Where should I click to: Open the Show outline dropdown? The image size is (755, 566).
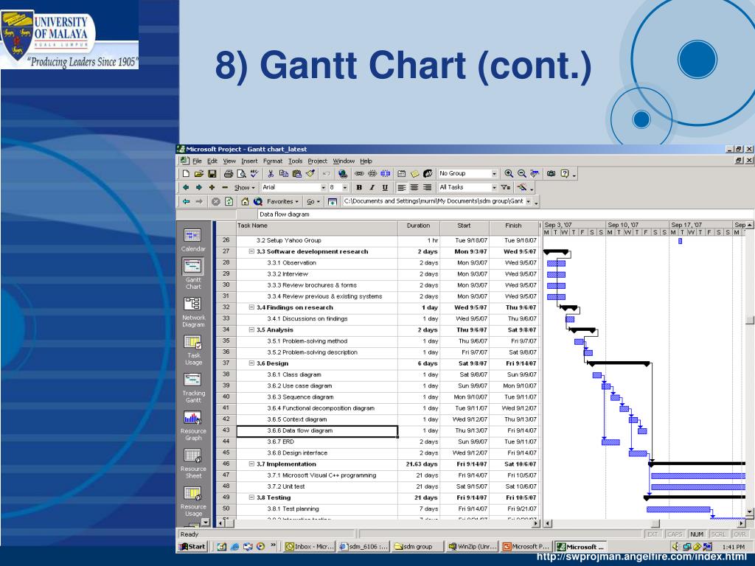click(244, 188)
